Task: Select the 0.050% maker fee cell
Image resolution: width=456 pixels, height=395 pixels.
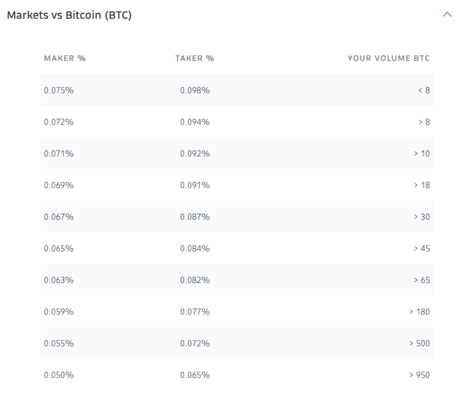Action: 59,375
